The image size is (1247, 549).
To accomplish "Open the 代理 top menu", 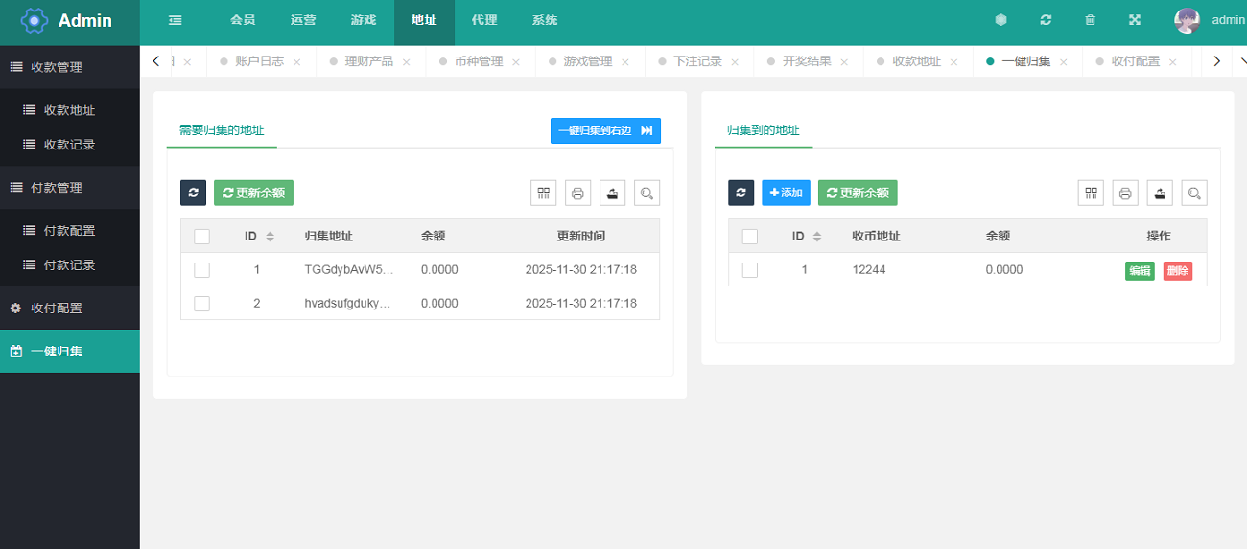I will click(484, 20).
